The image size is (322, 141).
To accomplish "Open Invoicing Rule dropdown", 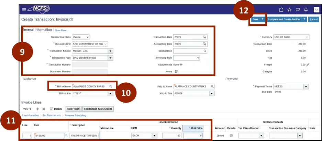I will click(187, 58).
